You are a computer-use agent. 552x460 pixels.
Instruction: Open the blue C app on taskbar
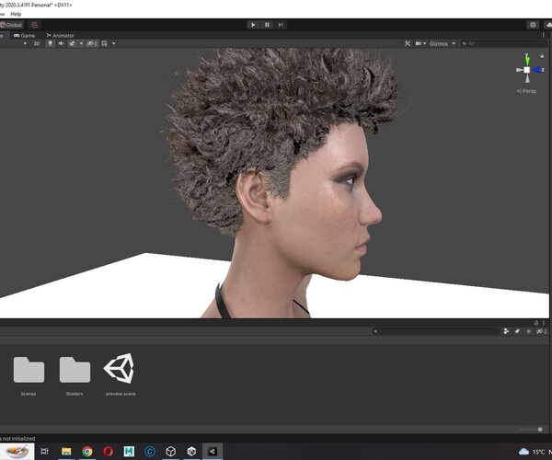point(150,451)
